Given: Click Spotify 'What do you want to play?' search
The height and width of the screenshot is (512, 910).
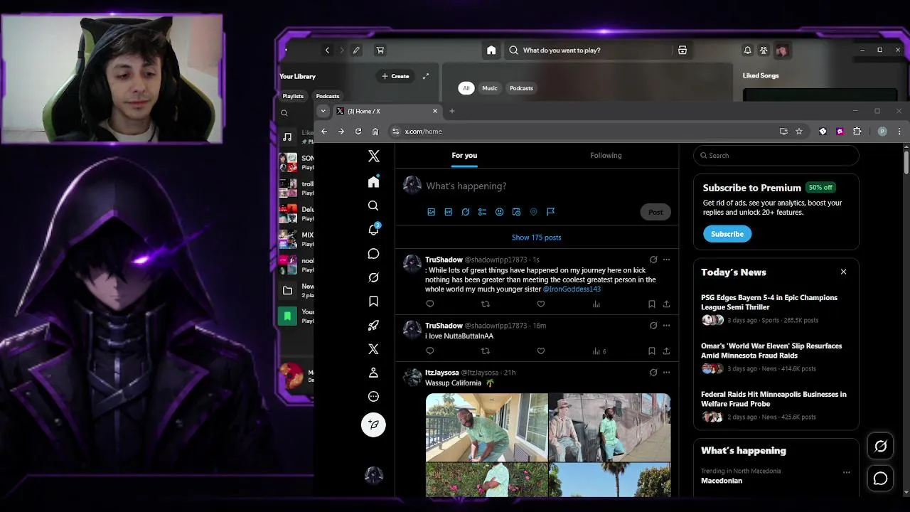Looking at the screenshot, I should [x=588, y=50].
